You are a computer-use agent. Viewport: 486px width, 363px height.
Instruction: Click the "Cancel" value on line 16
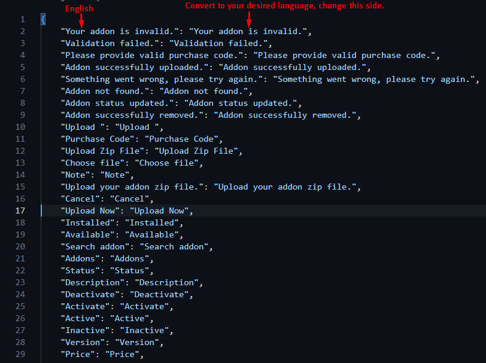click(x=132, y=199)
